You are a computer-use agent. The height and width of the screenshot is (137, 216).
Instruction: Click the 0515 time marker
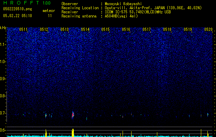(x=105, y=29)
